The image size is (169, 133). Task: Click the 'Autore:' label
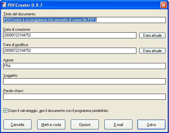coord(9,60)
